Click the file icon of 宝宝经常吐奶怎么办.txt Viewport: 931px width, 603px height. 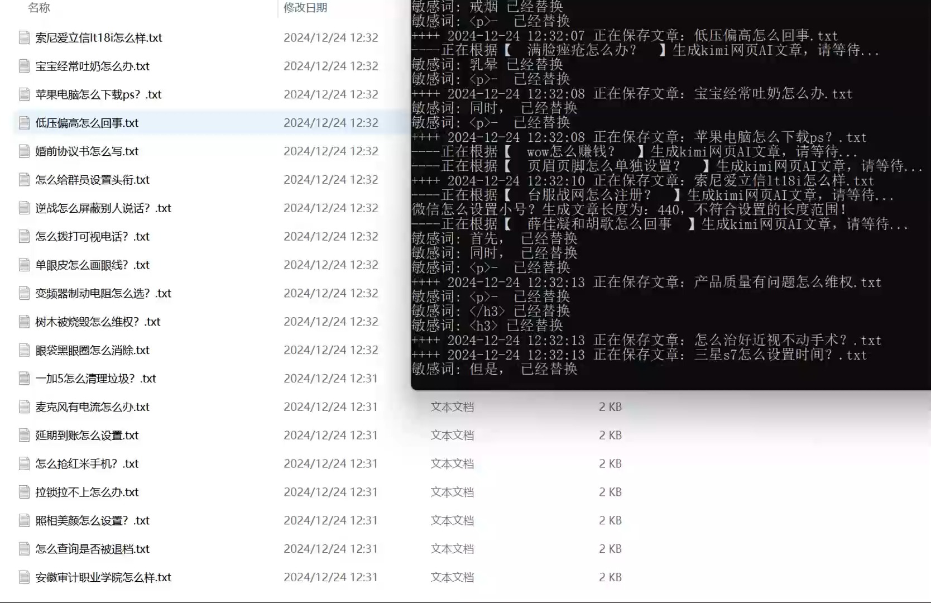[x=24, y=66]
